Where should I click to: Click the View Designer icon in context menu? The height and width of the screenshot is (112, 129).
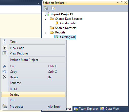click(x=5, y=53)
